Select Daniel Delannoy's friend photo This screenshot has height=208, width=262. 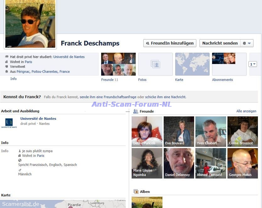(x=179, y=163)
